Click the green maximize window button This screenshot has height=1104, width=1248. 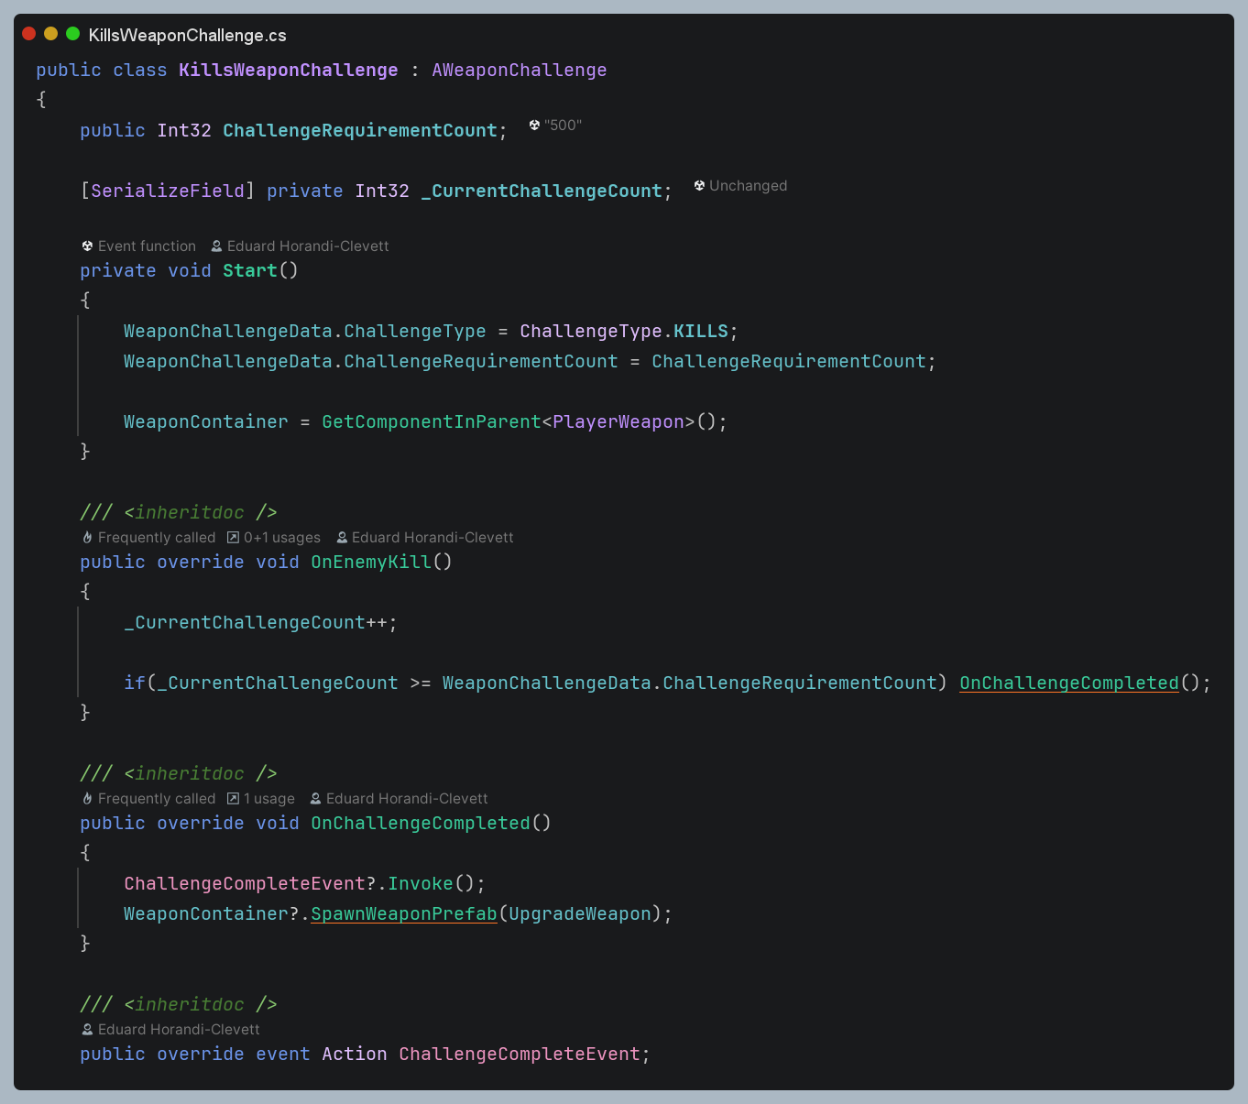73,34
